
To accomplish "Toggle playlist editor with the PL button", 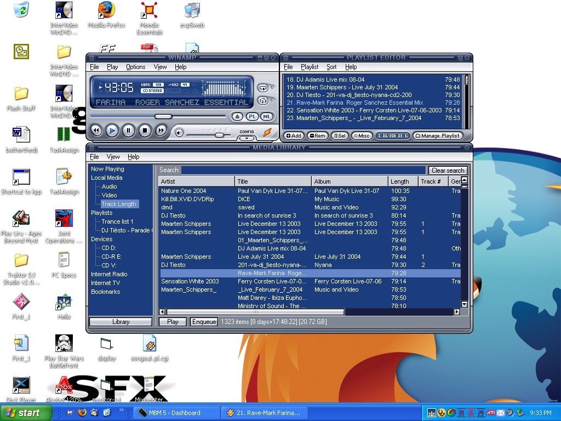I will [252, 117].
